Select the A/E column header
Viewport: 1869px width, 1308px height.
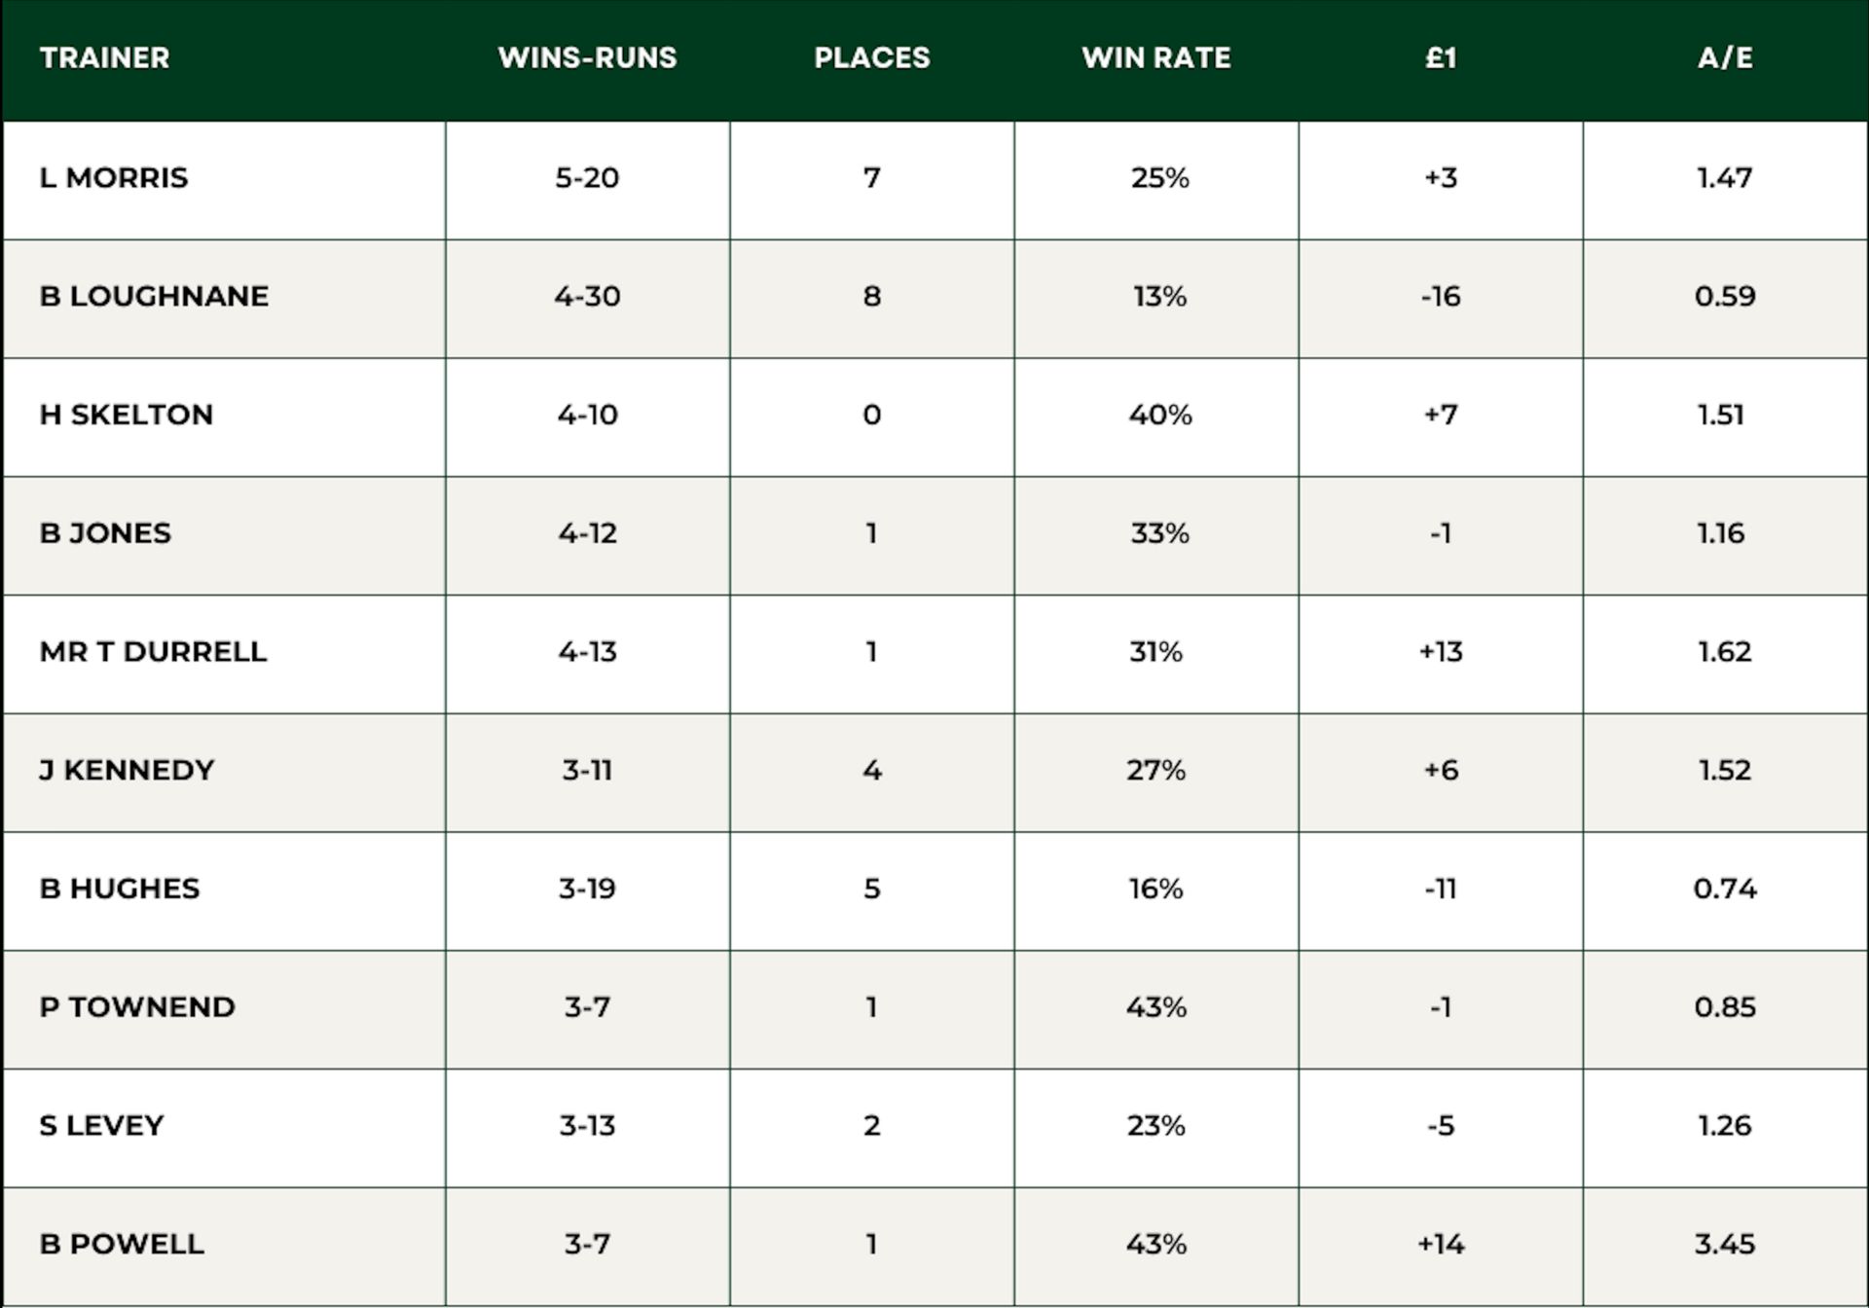click(x=1724, y=57)
